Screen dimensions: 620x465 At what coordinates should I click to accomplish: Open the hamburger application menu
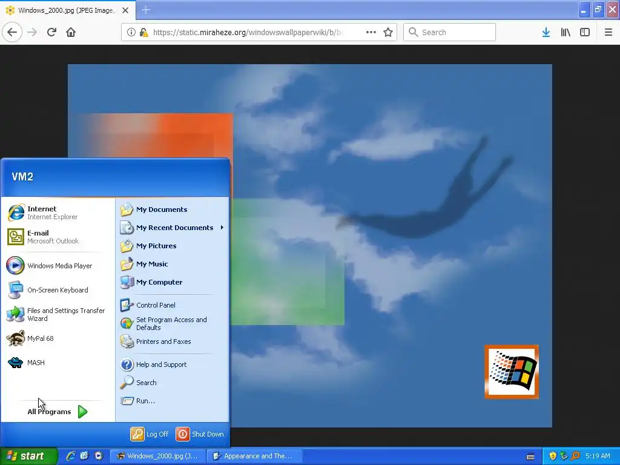click(608, 32)
